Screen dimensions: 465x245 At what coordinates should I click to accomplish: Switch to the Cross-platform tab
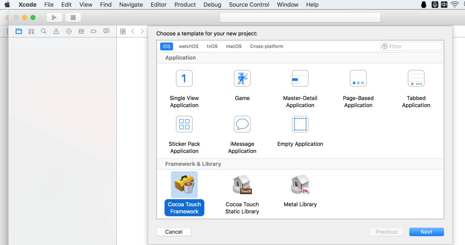coord(267,46)
